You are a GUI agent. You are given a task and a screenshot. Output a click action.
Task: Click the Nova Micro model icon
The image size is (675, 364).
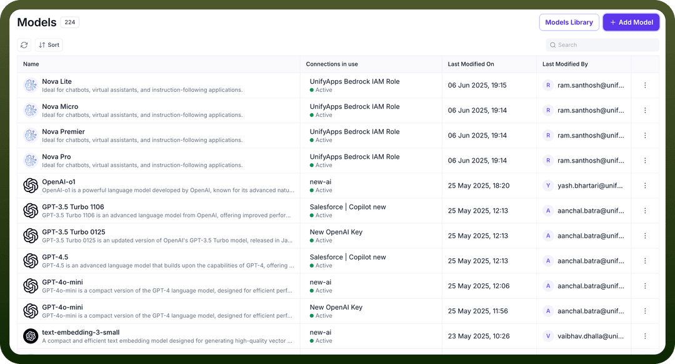click(x=31, y=110)
